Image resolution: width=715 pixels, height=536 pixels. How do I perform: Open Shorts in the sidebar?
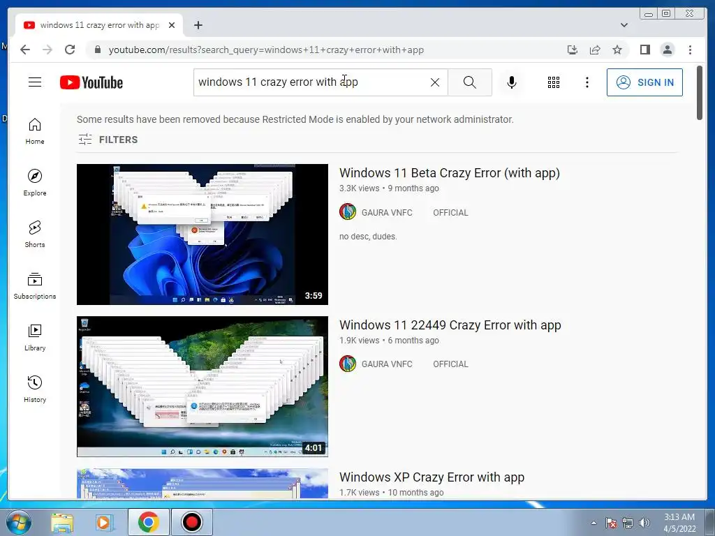click(35, 234)
